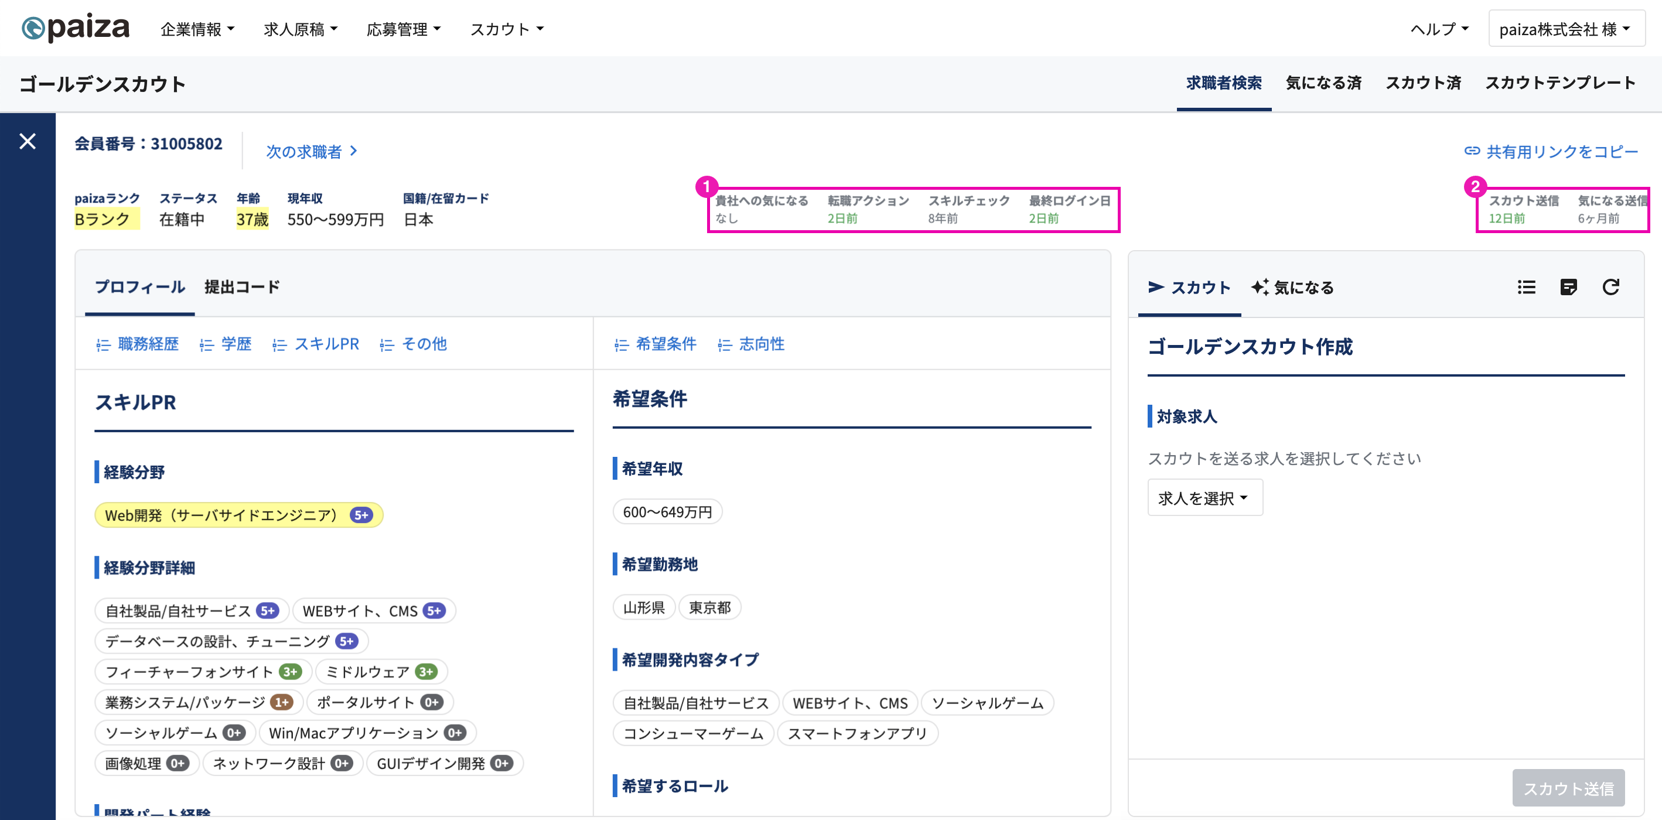The width and height of the screenshot is (1662, 820).
Task: Jump to スキルPR section link
Action: 326,344
